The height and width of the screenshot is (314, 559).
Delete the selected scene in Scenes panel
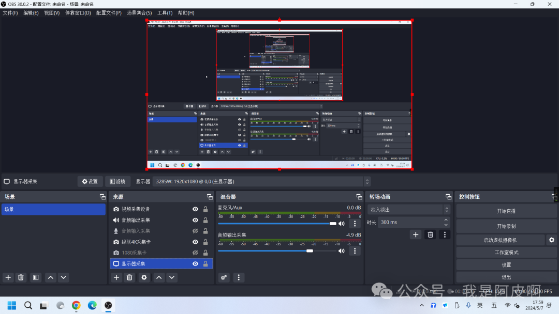pos(21,277)
